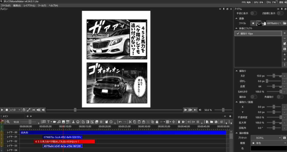Image resolution: width=287 pixels, height=152 pixels.
Task: Select the 079687bc clip on レイヤー 01
Action: coord(63,137)
